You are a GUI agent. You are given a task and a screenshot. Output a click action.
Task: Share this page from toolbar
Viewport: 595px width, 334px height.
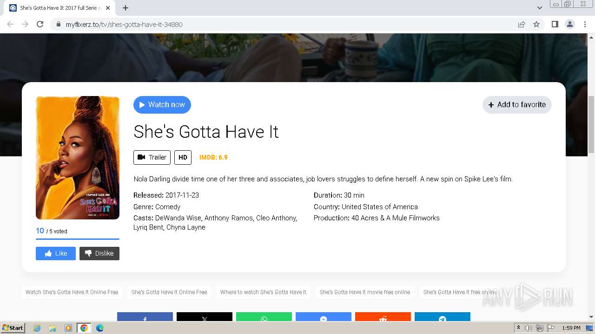pos(522,24)
